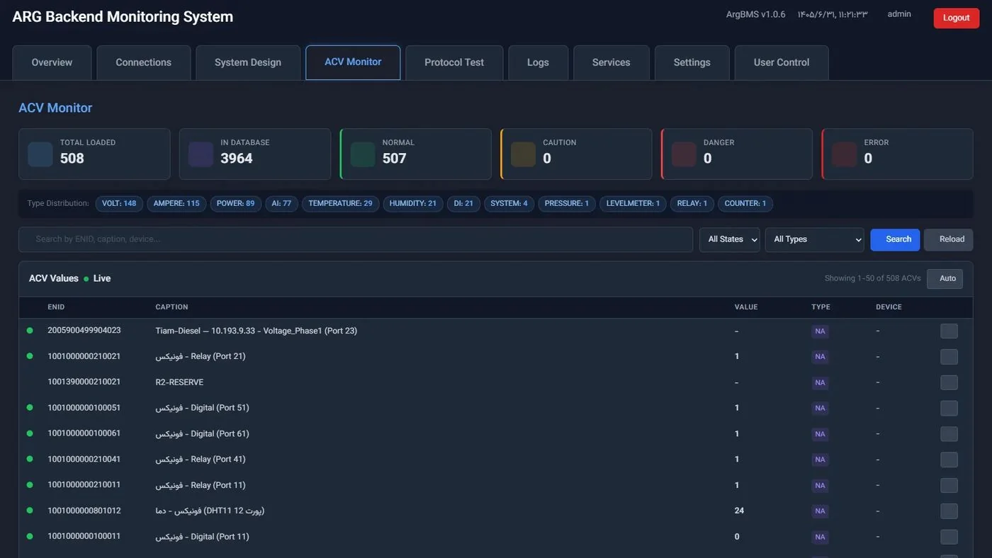Click the TEMPERATURE: 29 type chip
Image resolution: width=992 pixels, height=558 pixels.
[340, 204]
